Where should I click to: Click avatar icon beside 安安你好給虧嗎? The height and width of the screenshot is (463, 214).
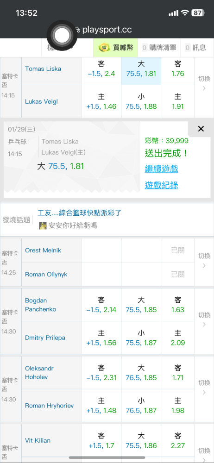(x=43, y=226)
